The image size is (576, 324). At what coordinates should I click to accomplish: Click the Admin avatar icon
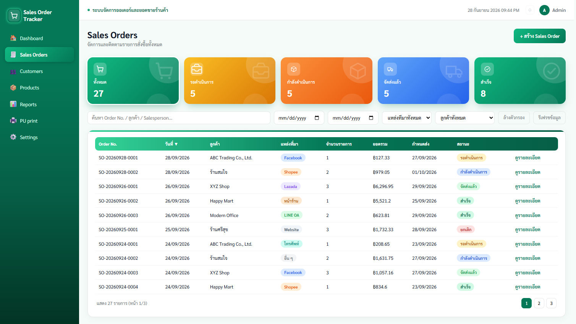click(x=544, y=10)
